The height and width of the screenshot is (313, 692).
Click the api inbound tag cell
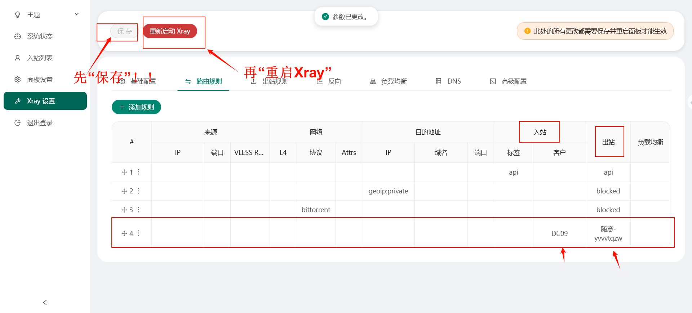coord(513,172)
